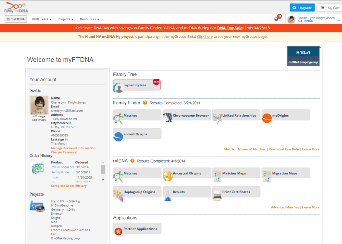View mtDNA Ancestral Origins
The image size is (342, 244).
pos(186,173)
